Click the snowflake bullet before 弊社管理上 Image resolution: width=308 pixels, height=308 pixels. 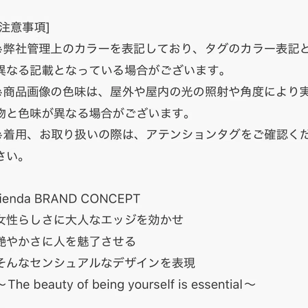coord(1,50)
